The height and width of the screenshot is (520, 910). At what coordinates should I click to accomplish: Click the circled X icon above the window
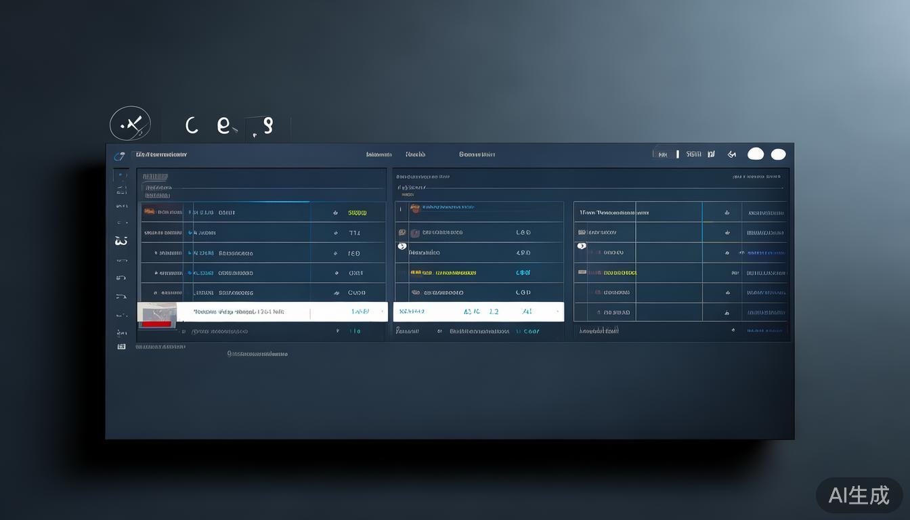click(130, 124)
